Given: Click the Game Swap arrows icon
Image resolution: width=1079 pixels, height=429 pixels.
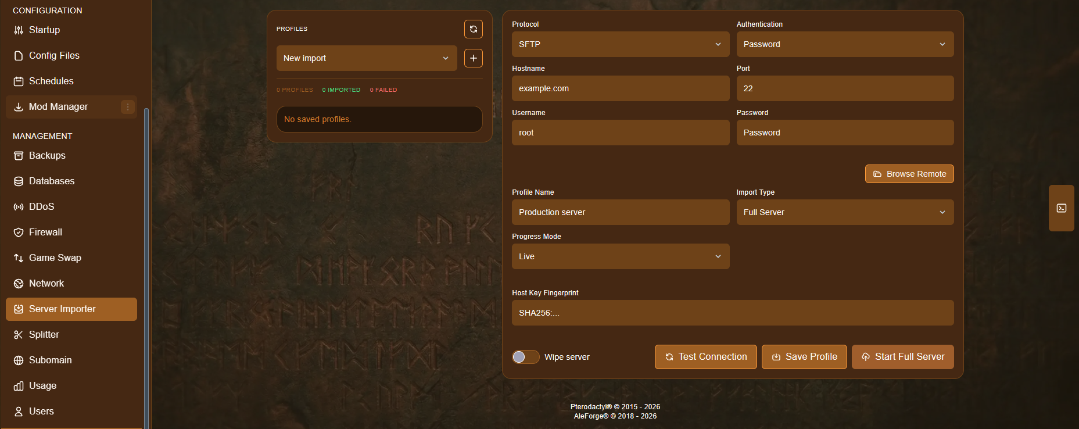Looking at the screenshot, I should coord(19,258).
